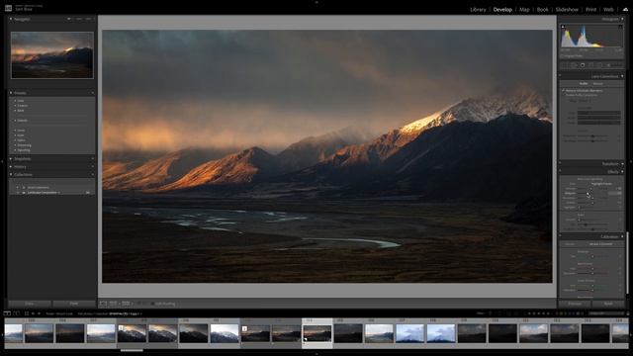
Task: Collapse the Collections panel
Action: [11, 174]
